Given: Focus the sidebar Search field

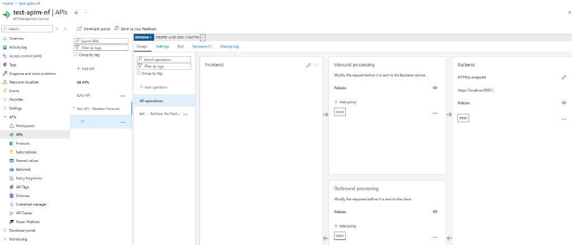Looking at the screenshot, I should [x=27, y=29].
